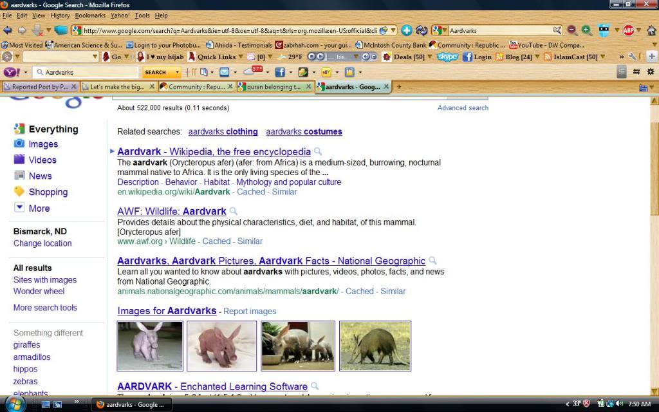Click the magnifier icon beside Wikipedia result
659x412 pixels.
tap(318, 151)
